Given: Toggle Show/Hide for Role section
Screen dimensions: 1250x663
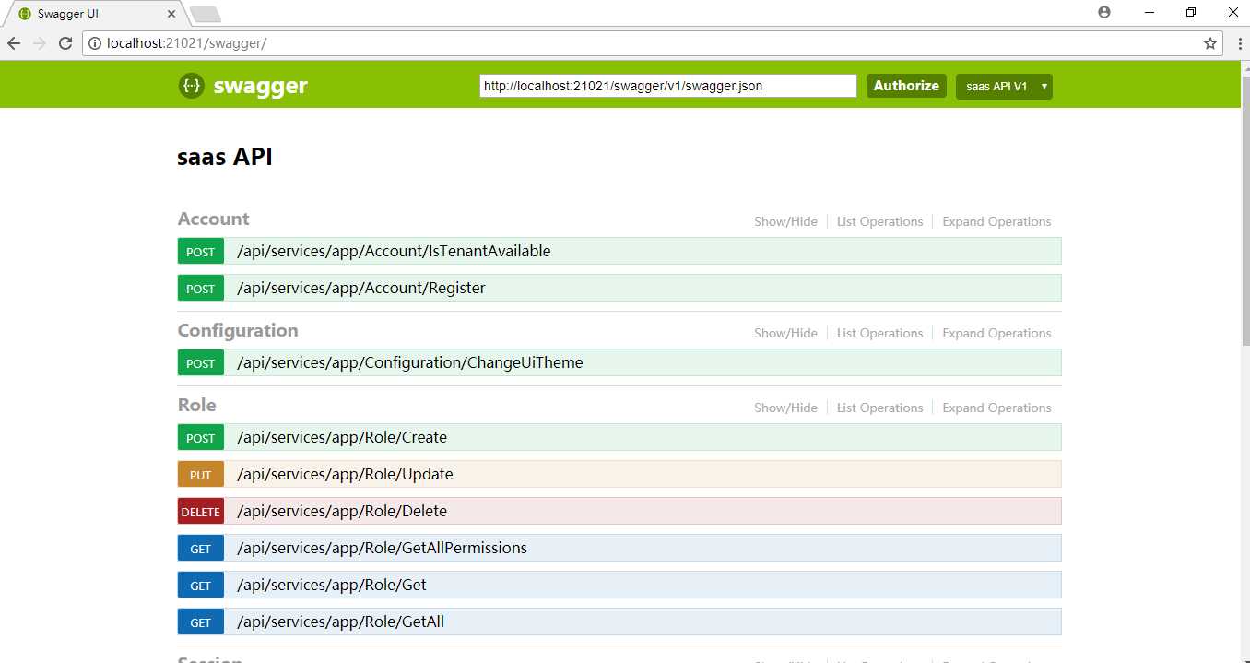Looking at the screenshot, I should coord(785,408).
